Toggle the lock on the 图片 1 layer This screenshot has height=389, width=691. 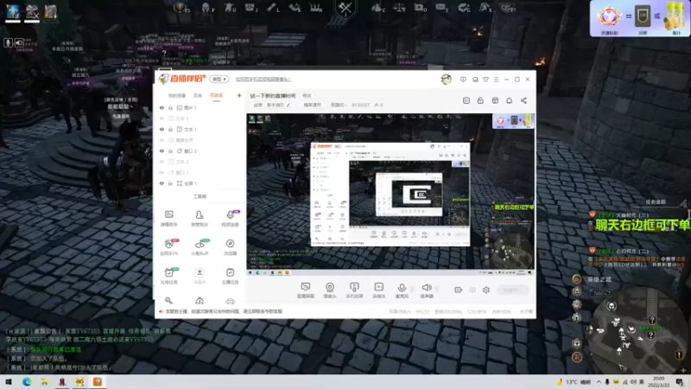[170, 107]
